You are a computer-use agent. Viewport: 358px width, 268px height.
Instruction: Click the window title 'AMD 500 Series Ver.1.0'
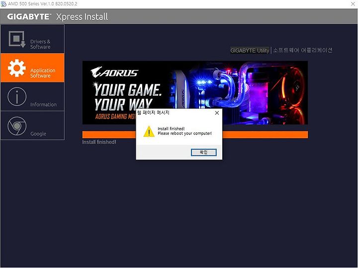coord(42,3)
